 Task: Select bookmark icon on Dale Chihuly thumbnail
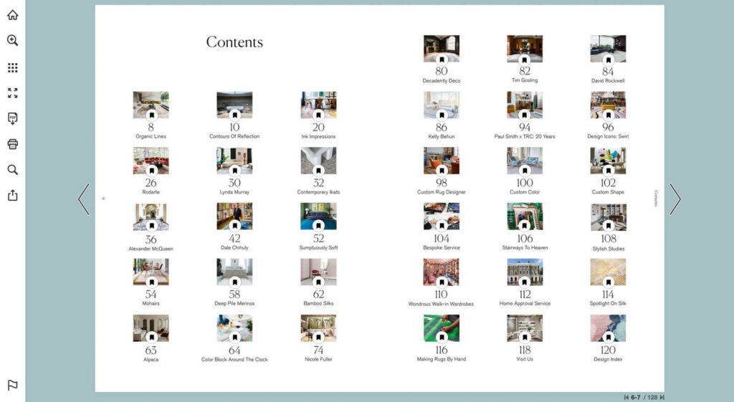(x=234, y=226)
